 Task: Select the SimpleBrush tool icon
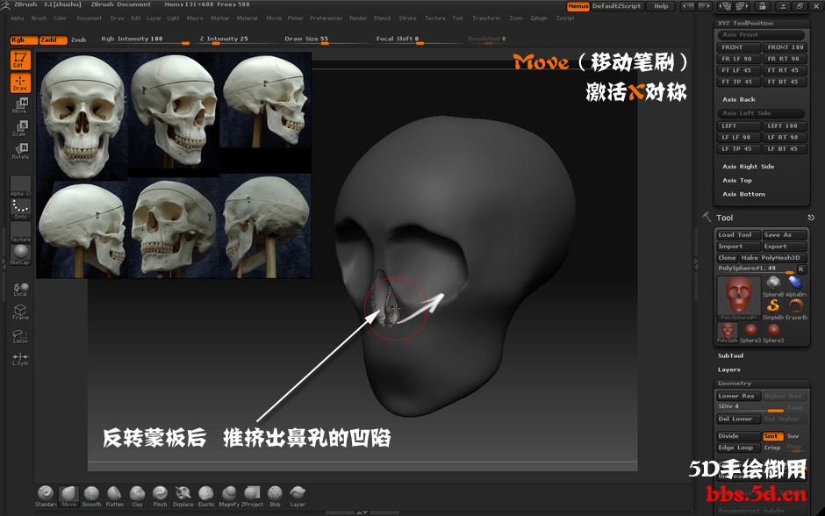pyautogui.click(x=772, y=308)
